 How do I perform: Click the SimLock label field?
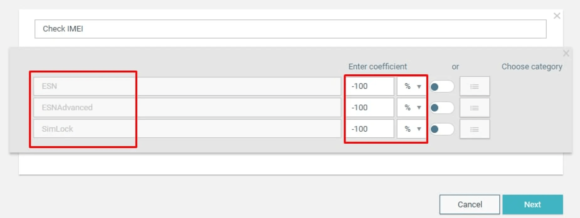[x=187, y=129]
